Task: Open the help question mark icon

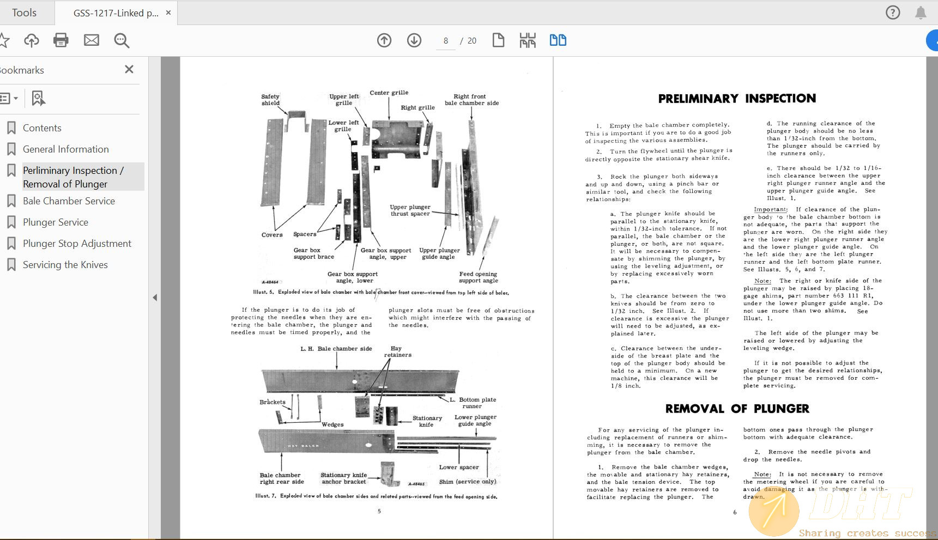Action: click(x=893, y=13)
